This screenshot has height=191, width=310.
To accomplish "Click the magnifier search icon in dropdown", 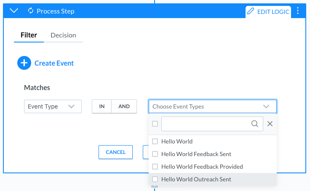I will click(255, 124).
